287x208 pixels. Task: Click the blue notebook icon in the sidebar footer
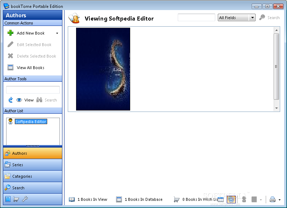pyautogui.click(x=8, y=199)
